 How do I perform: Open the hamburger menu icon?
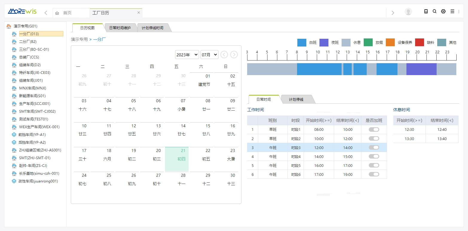(452, 11)
